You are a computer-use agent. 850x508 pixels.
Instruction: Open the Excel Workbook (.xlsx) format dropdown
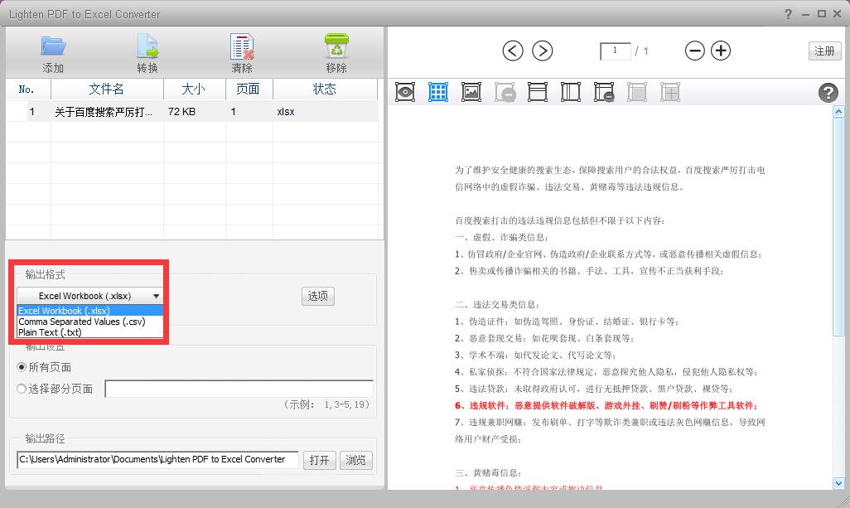89,296
